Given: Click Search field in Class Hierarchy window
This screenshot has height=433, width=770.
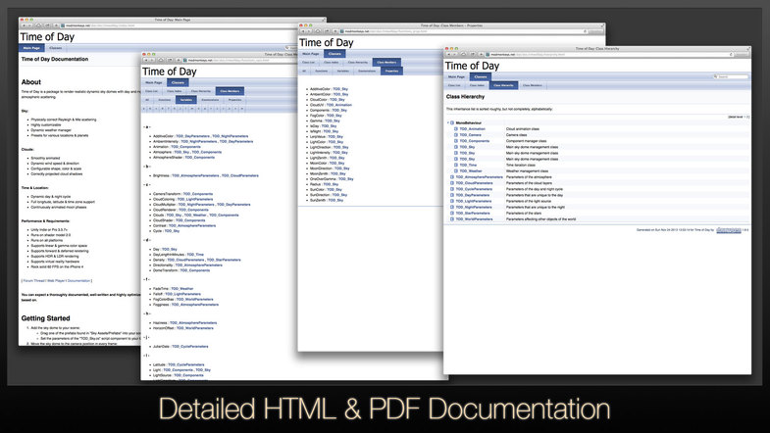Looking at the screenshot, I should 733,76.
